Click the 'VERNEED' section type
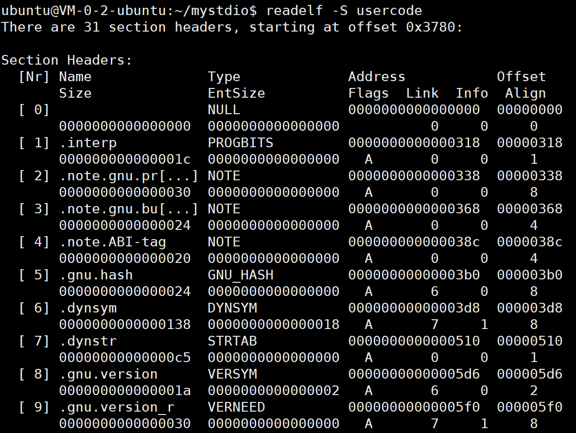 236,407
